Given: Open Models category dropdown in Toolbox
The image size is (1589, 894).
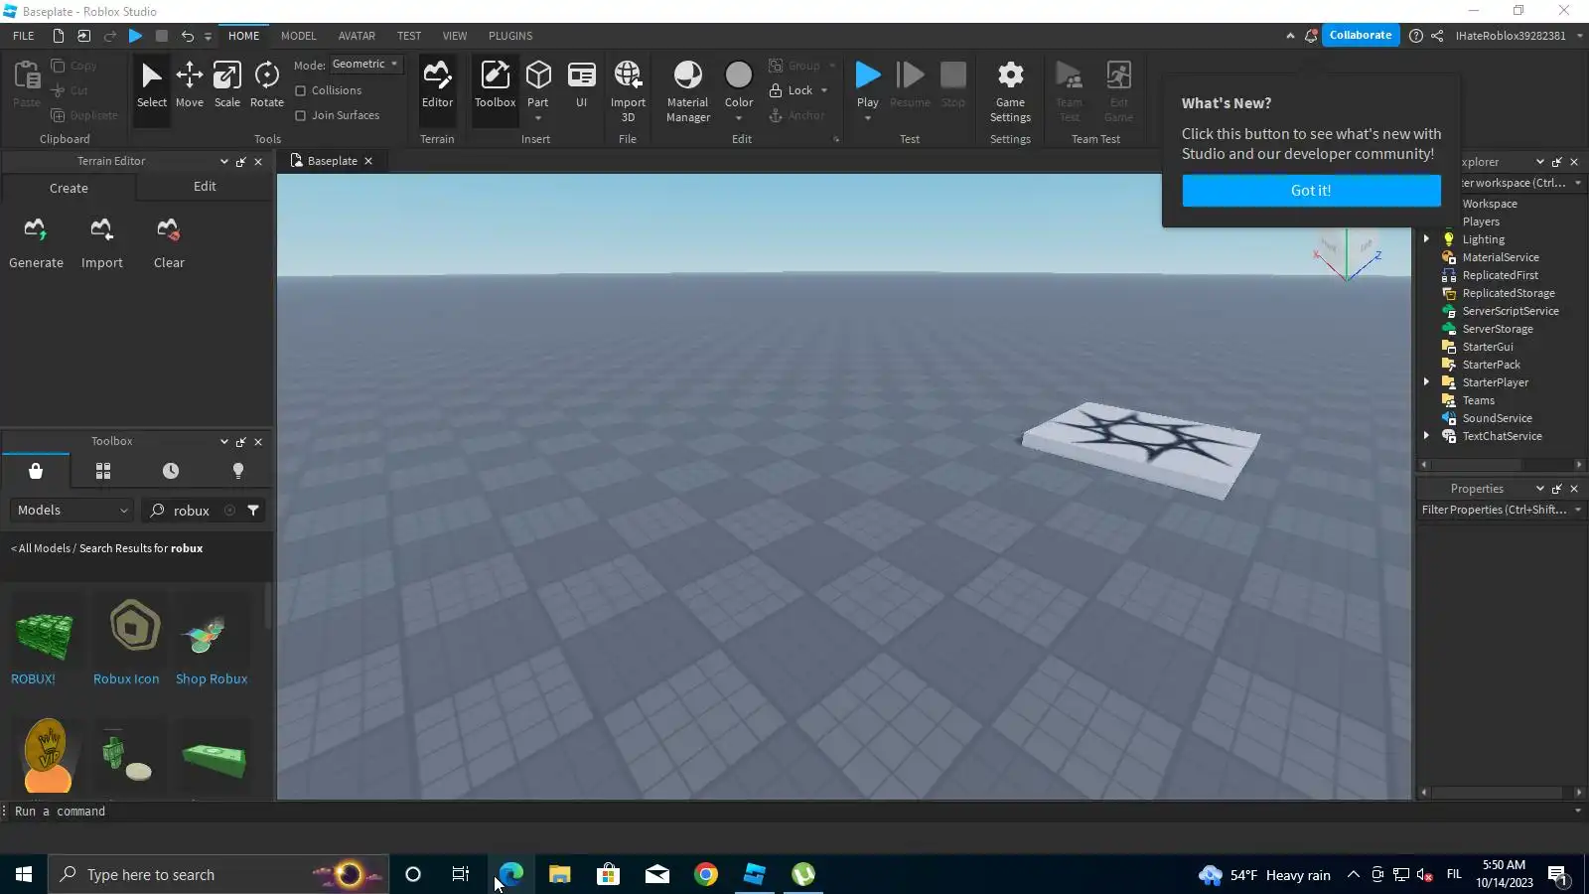Looking at the screenshot, I should (x=72, y=511).
